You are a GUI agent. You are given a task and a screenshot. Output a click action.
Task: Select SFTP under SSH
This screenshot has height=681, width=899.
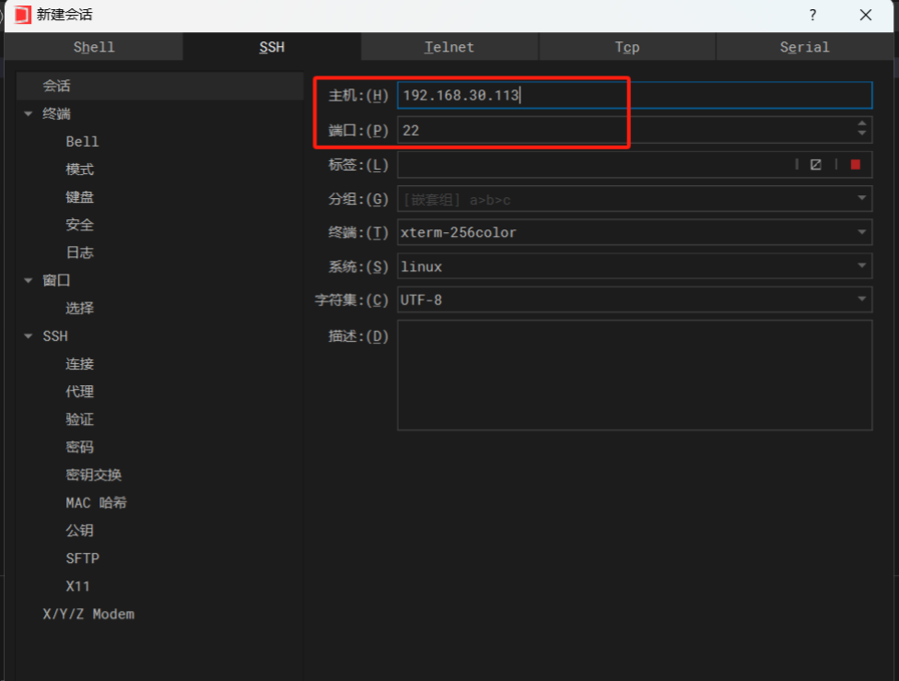pyautogui.click(x=83, y=558)
